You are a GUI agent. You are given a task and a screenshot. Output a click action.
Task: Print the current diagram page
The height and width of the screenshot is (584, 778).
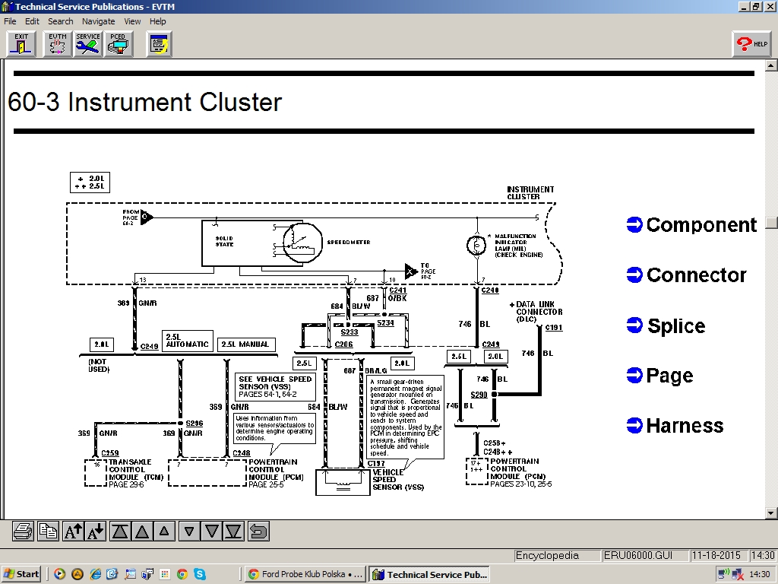click(x=24, y=532)
